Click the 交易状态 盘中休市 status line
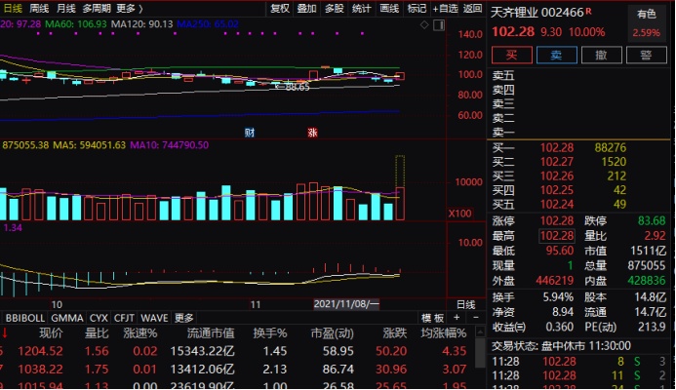The image size is (676, 390). 561,346
